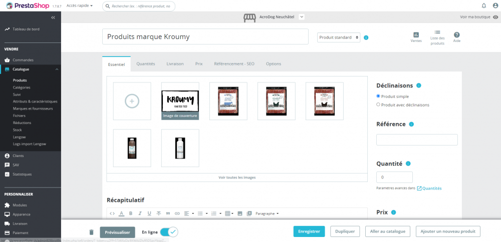The image size is (501, 242).
Task: Click the Prévisualiser button
Action: click(117, 232)
